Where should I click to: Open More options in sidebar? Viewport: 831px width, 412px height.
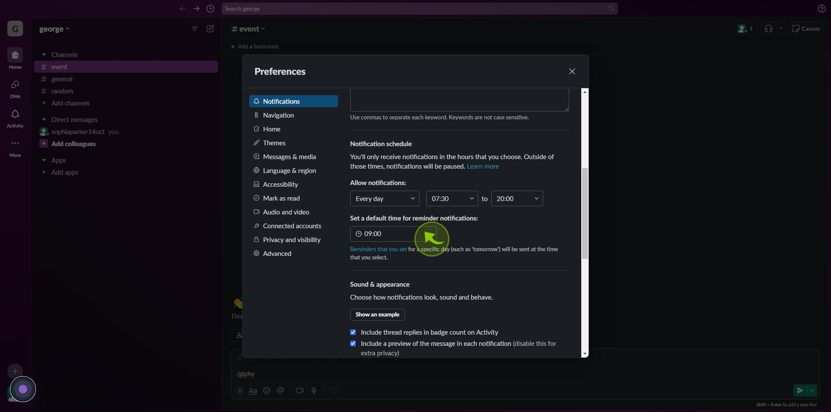tap(15, 147)
